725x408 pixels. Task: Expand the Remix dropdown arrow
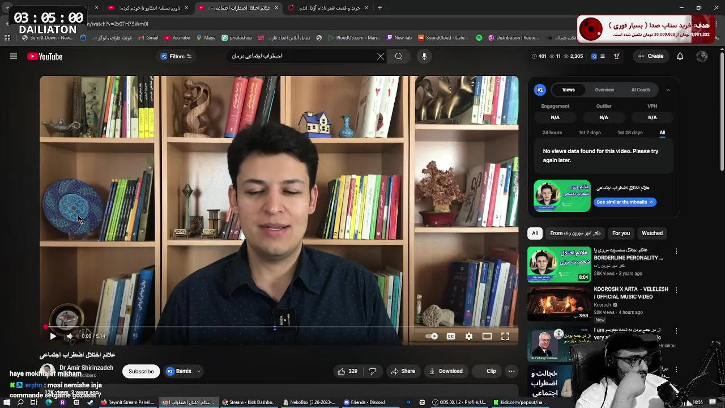point(198,371)
